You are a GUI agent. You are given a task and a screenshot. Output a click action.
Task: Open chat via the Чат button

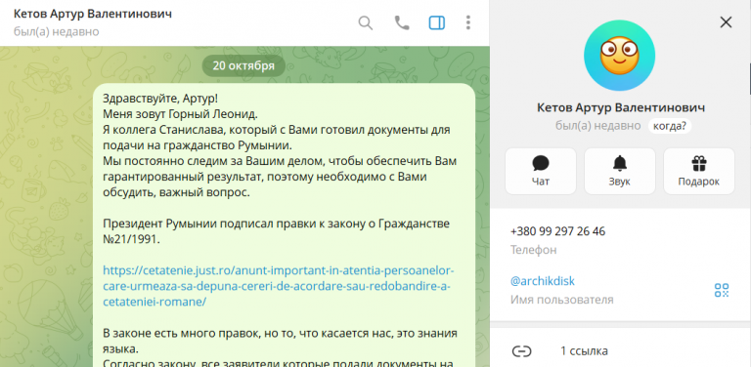tap(540, 171)
